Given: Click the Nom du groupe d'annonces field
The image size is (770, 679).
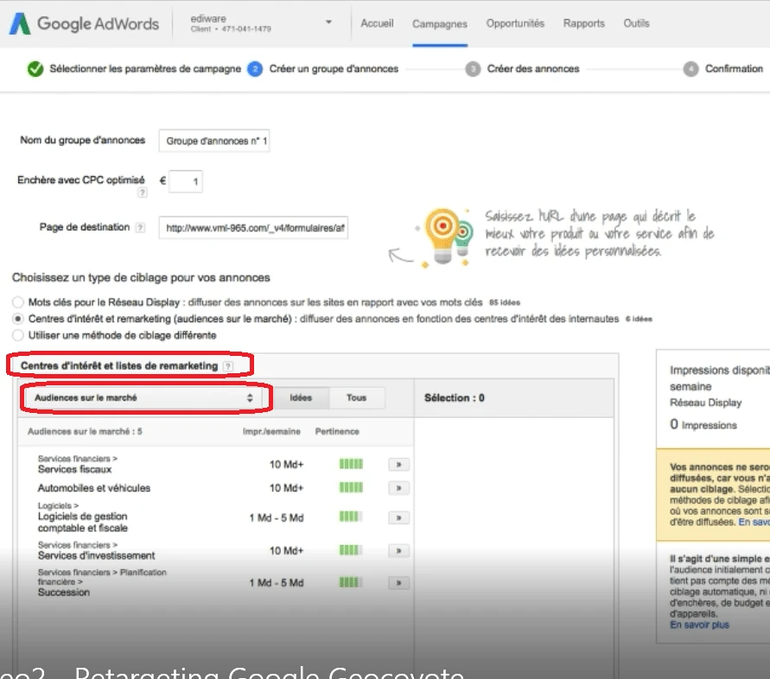Looking at the screenshot, I should pos(214,141).
